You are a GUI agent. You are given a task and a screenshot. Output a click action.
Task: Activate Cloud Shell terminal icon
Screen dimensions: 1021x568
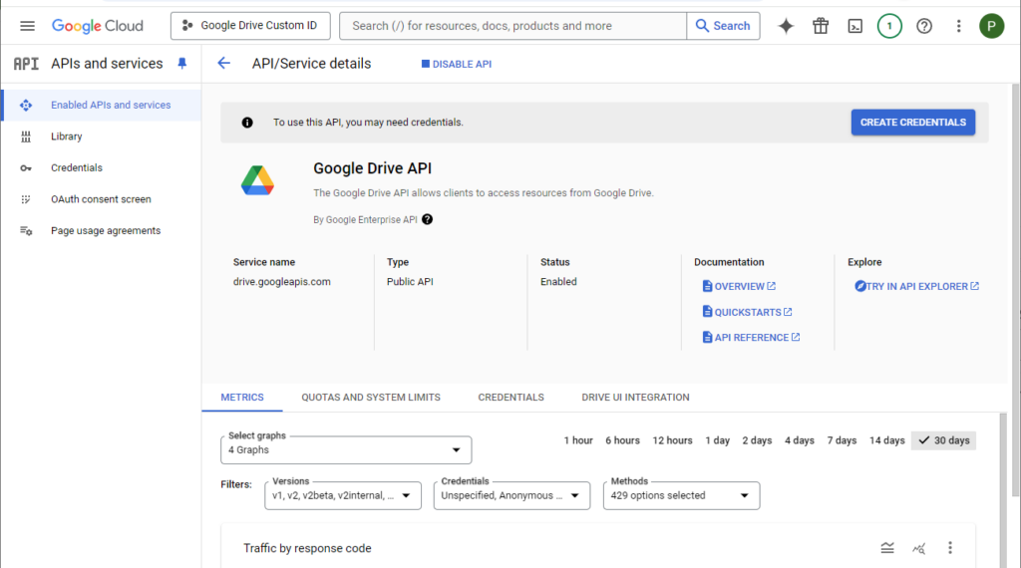tap(854, 26)
